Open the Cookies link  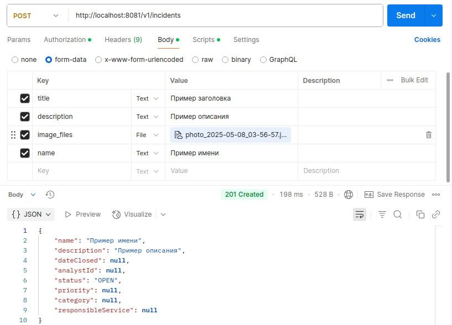[427, 40]
